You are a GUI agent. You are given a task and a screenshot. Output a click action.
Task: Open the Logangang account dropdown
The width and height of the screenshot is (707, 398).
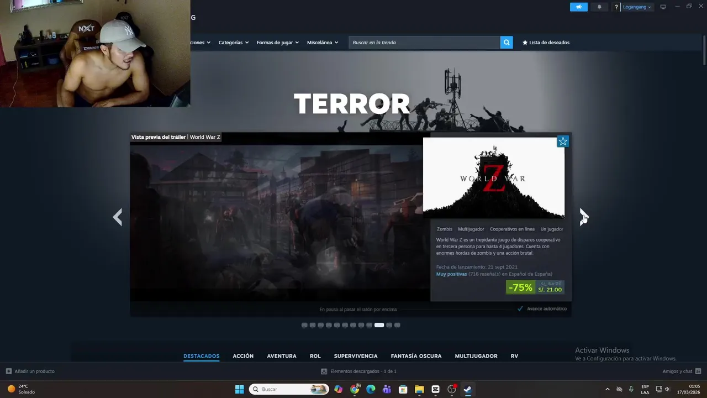point(637,7)
